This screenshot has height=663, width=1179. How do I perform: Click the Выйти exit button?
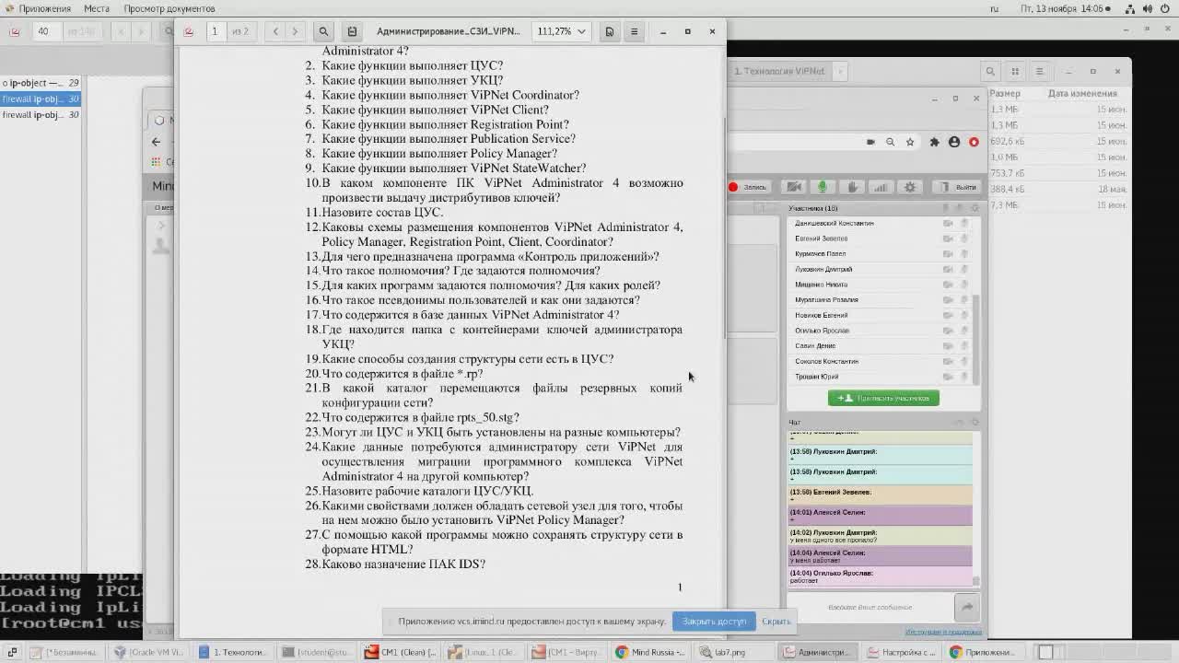(958, 187)
